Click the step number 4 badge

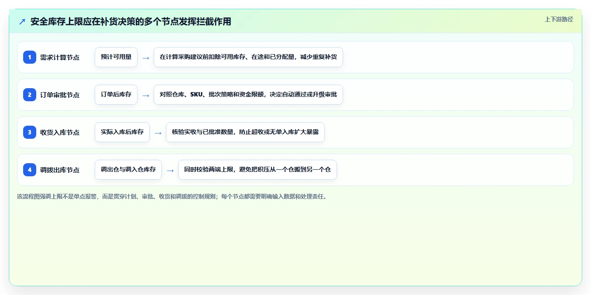[30, 170]
